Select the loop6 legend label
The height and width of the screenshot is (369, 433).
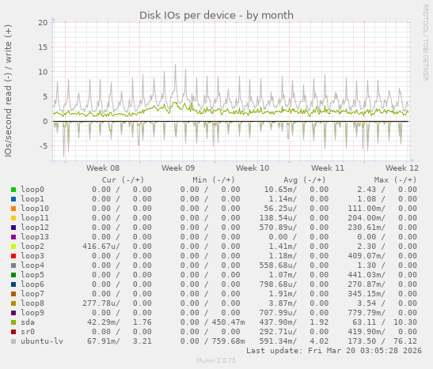[x=32, y=284]
